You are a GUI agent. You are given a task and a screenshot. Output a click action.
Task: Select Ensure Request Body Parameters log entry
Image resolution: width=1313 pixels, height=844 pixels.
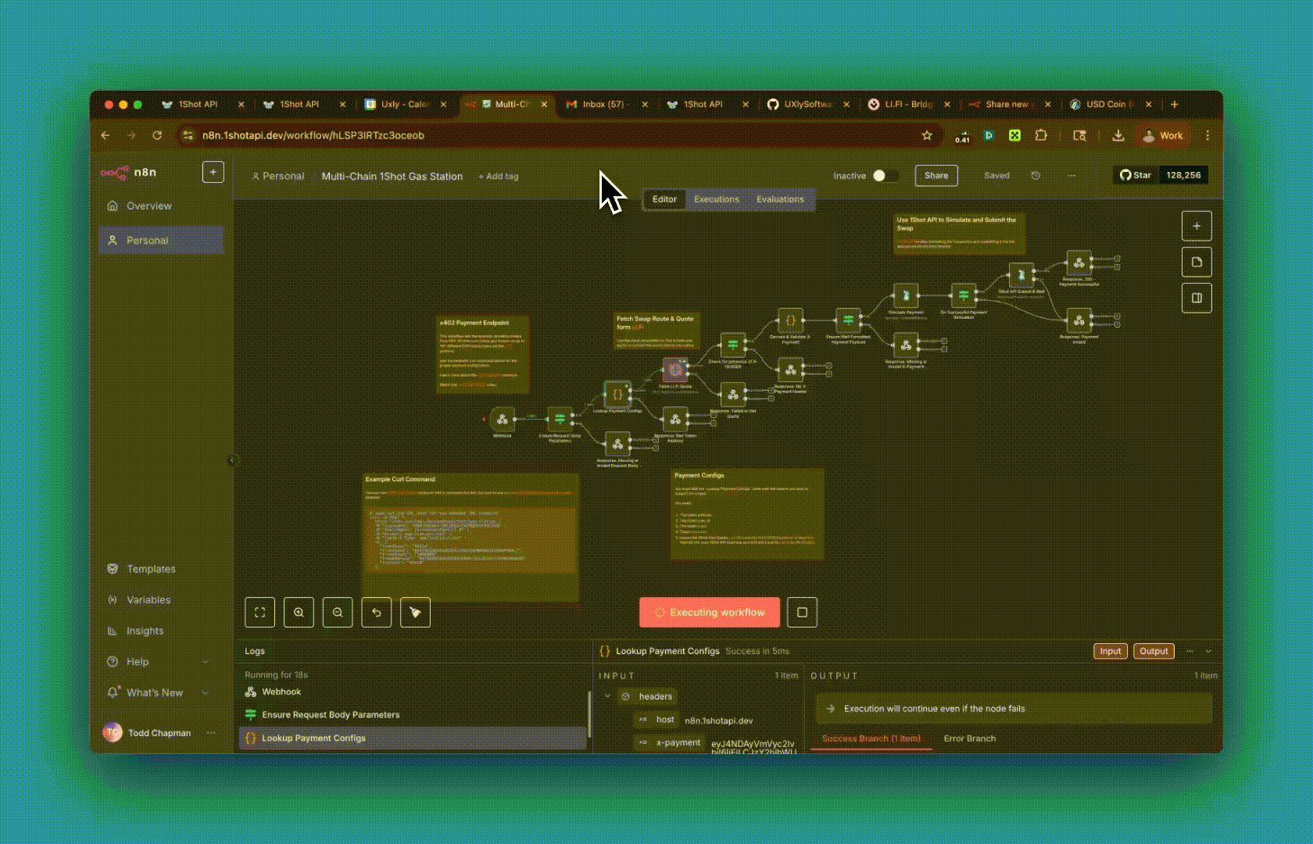pos(413,714)
